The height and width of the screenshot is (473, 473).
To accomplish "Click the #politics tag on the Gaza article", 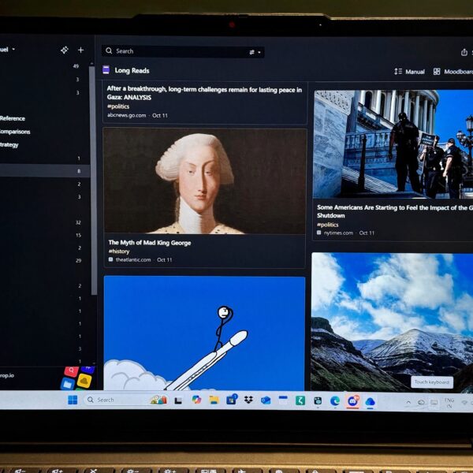I will [118, 106].
